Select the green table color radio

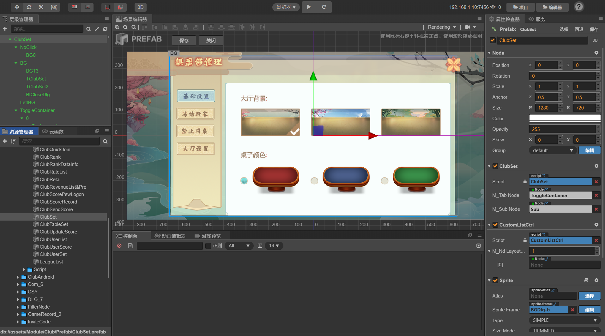pos(384,181)
